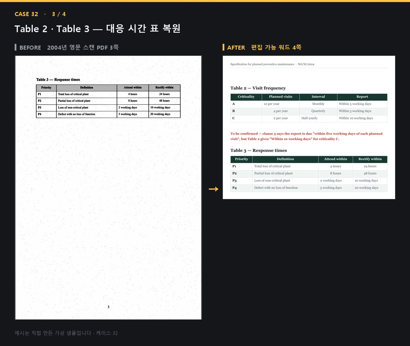Image resolution: width=410 pixels, height=346 pixels.
Task: Click the "Report" column header
Action: pyautogui.click(x=362, y=97)
